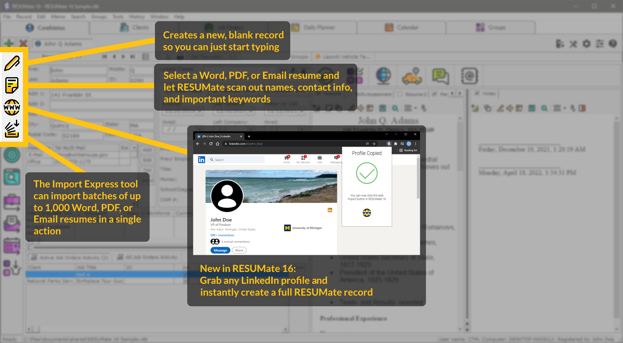Click the City field containing Quincy

[76, 125]
